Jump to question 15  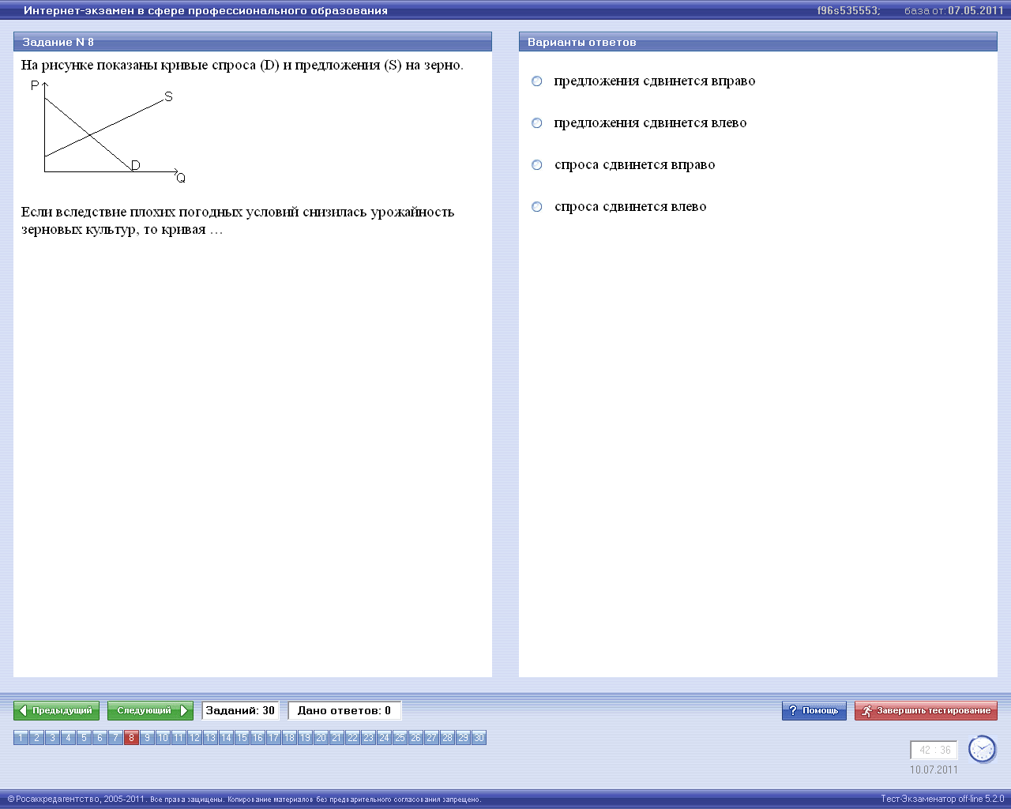(x=242, y=738)
